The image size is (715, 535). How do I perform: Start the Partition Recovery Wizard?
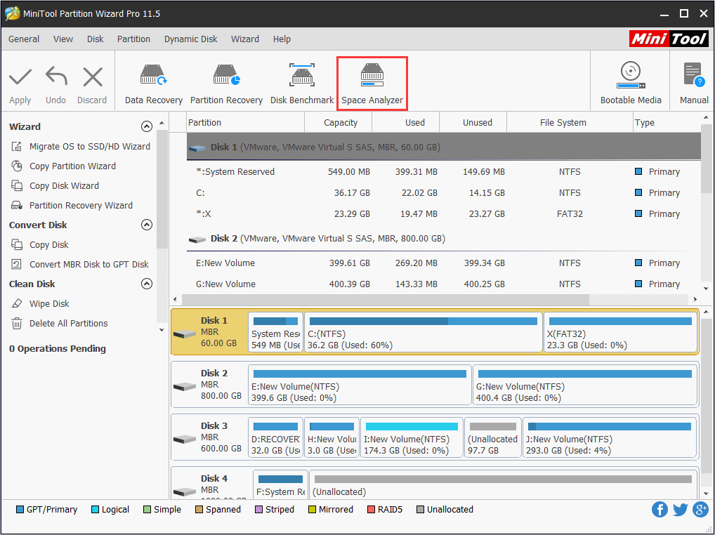pyautogui.click(x=72, y=205)
